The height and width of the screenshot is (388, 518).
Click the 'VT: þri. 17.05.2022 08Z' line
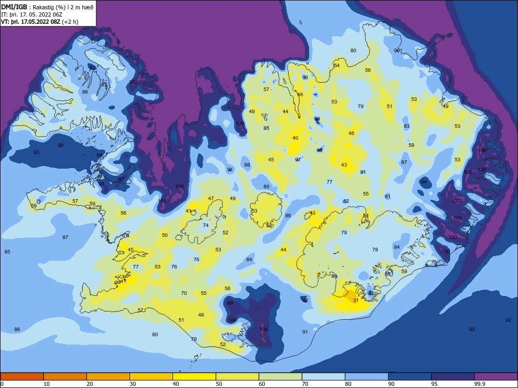click(x=40, y=22)
